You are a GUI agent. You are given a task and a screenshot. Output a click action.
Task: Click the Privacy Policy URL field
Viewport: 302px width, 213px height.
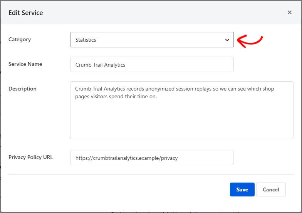point(152,158)
